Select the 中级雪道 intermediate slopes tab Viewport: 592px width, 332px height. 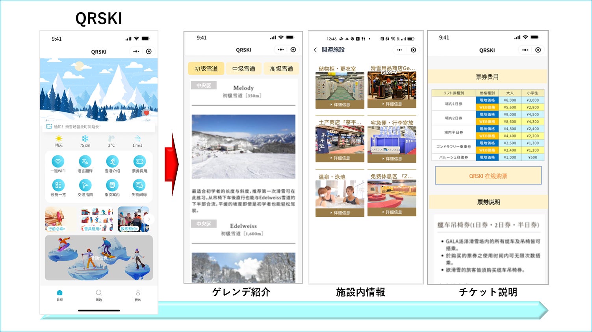243,69
